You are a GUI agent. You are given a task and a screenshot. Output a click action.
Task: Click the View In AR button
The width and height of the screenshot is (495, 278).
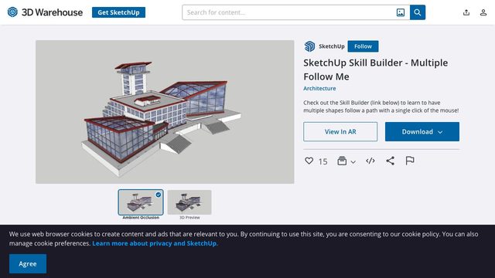[340, 132]
